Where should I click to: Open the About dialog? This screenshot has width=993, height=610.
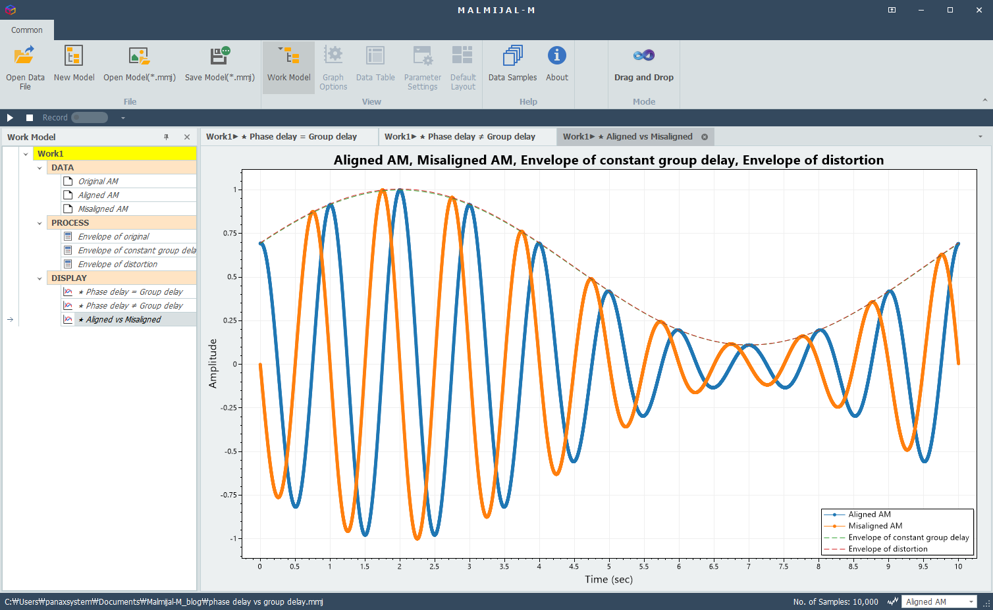557,64
